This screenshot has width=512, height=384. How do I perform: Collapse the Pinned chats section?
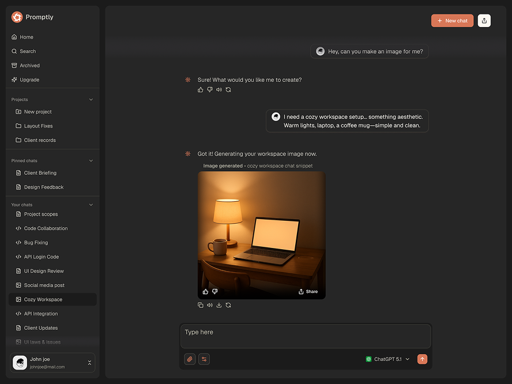coord(91,161)
